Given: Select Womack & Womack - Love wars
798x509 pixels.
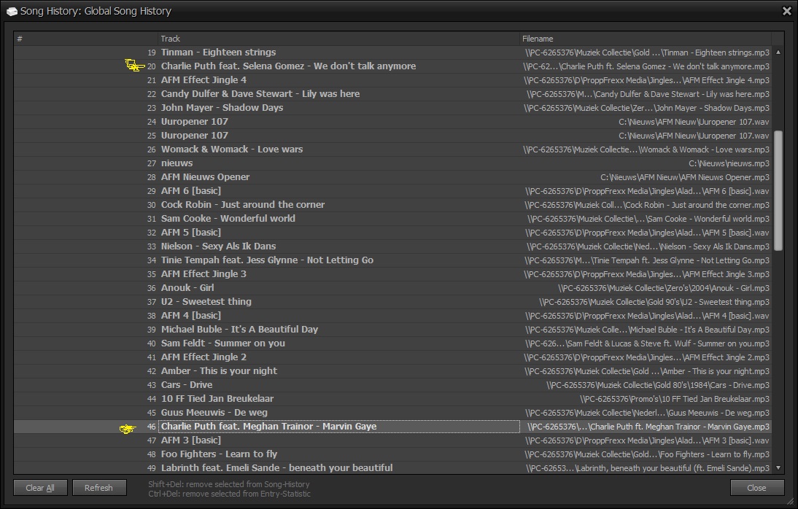Looking at the screenshot, I should (231, 149).
